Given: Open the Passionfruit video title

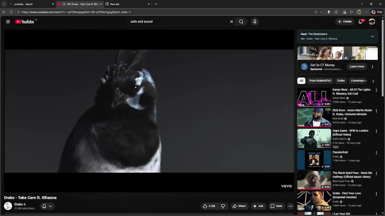Looking at the screenshot, I should [340, 152].
